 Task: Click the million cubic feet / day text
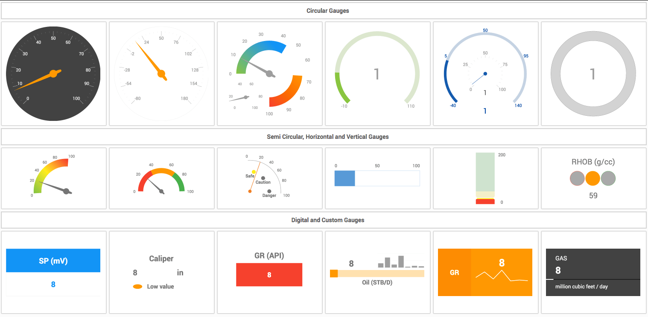(x=581, y=287)
